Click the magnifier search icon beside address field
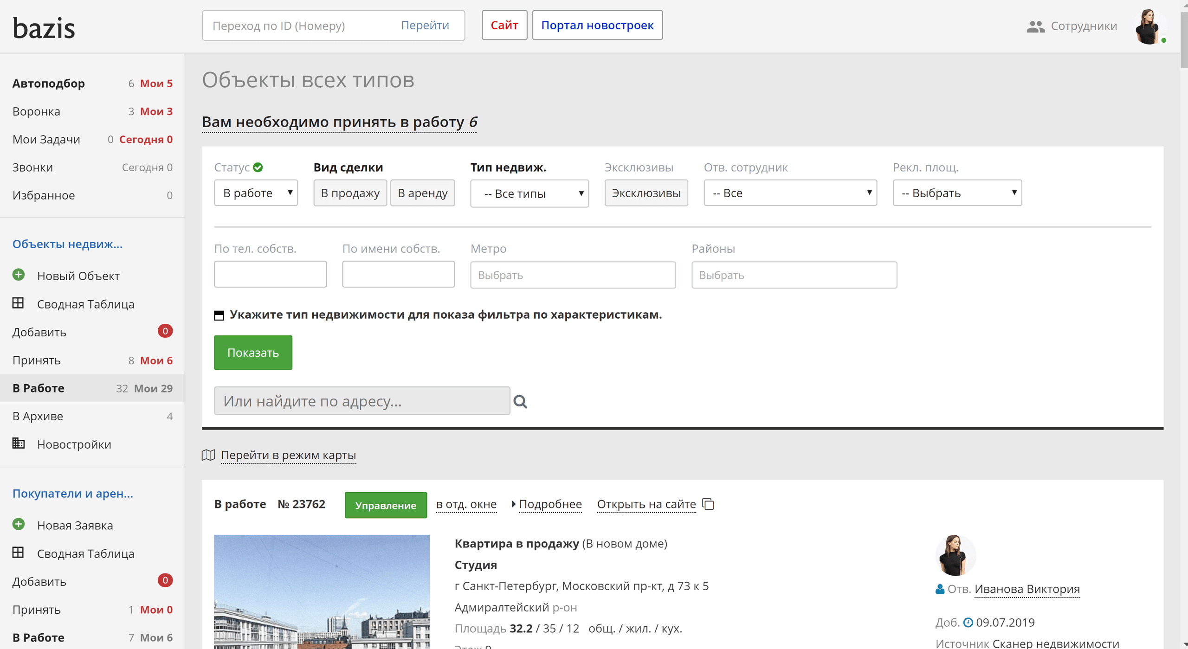This screenshot has height=649, width=1188. click(x=520, y=401)
